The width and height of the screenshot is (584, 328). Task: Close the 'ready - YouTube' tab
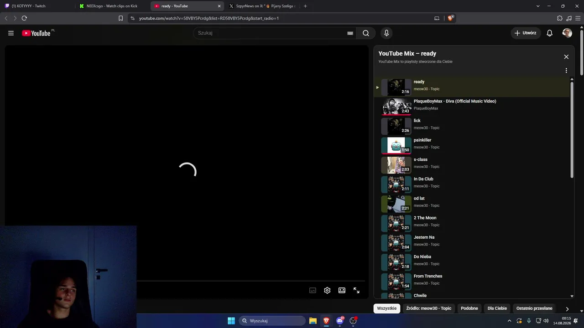(x=219, y=6)
